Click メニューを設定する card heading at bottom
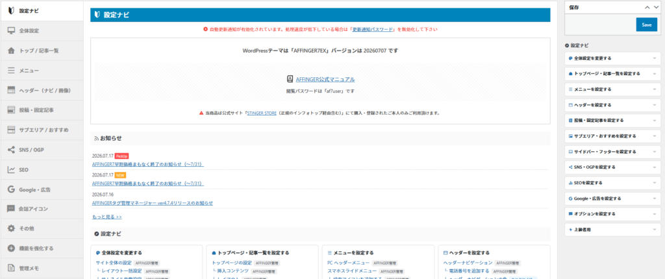 click(354, 252)
